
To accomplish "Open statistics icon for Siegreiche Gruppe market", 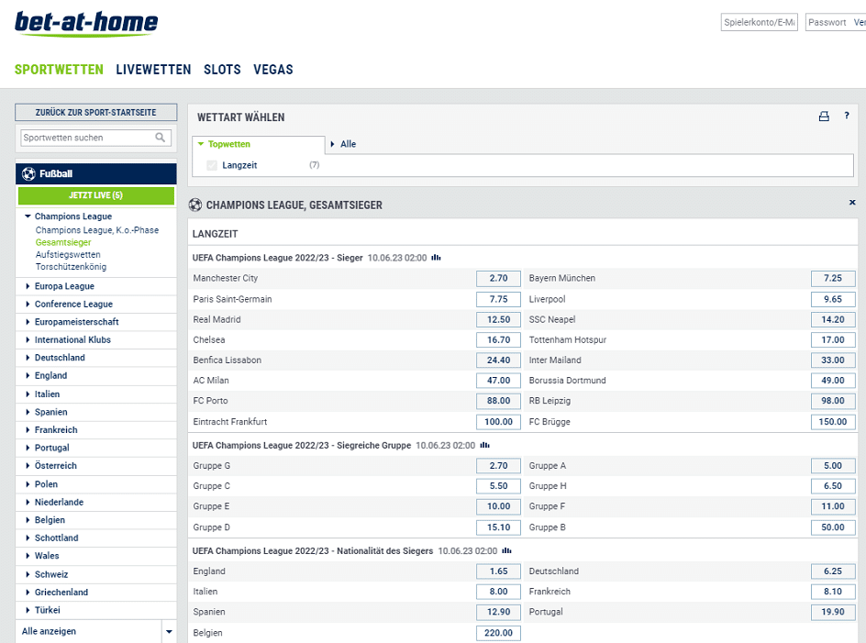I will coord(484,445).
